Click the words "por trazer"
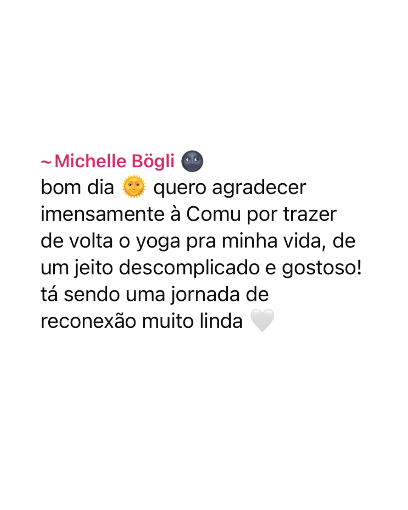Screen dimensions: 408x510 [x=291, y=215]
